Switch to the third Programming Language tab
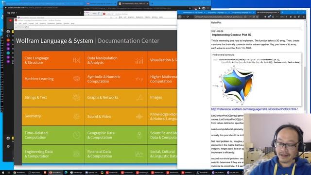311x175 pixels. point(242,12)
